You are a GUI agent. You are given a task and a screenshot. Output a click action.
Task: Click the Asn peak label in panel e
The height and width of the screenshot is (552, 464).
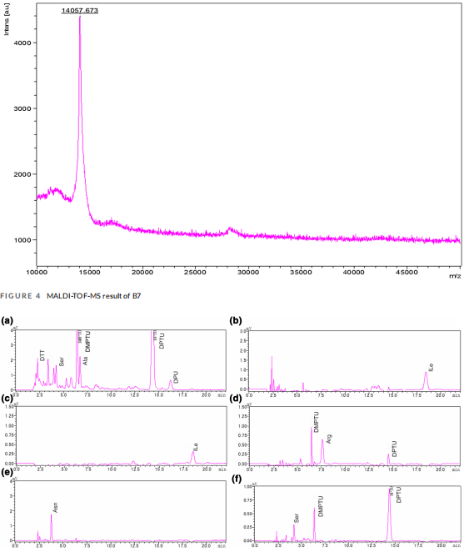click(55, 507)
